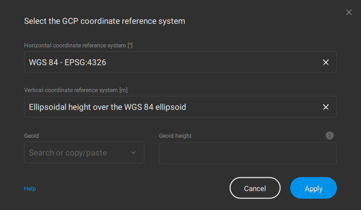Close the GCP coordinate system dialog

point(349,12)
